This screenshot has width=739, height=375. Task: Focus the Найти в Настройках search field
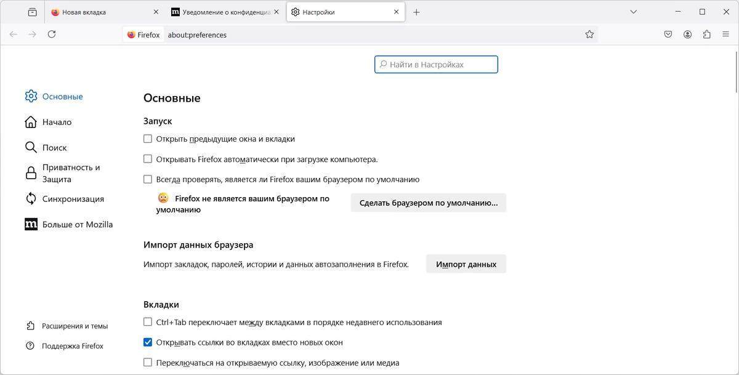click(436, 64)
